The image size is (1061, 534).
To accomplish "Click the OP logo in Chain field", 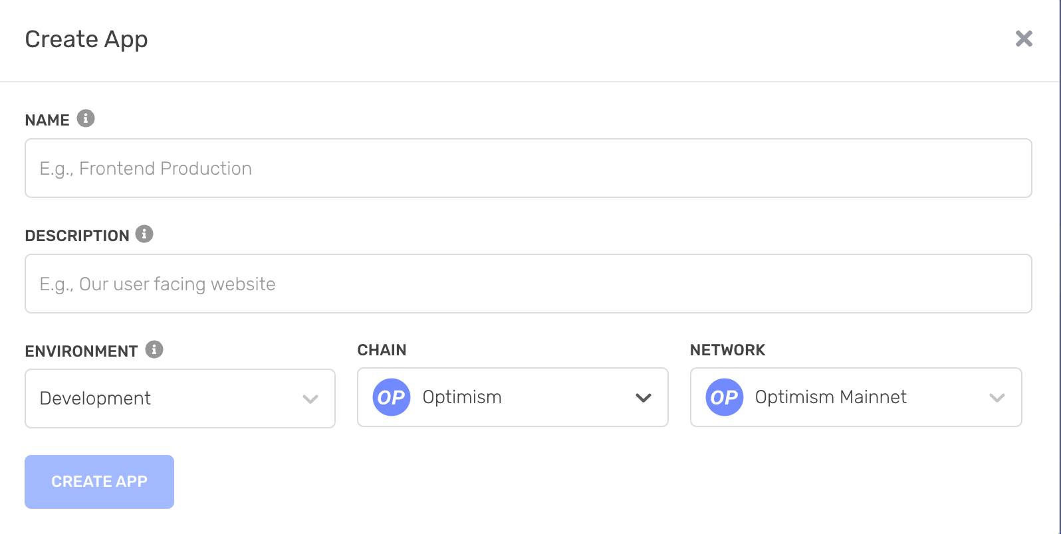I will coord(392,397).
